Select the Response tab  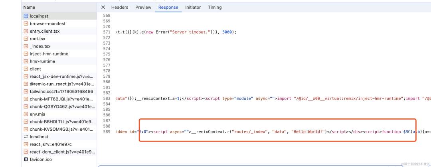click(168, 8)
